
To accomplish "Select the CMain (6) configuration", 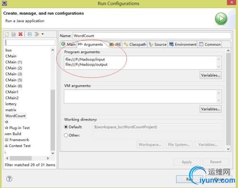I will pyautogui.click(x=14, y=86).
